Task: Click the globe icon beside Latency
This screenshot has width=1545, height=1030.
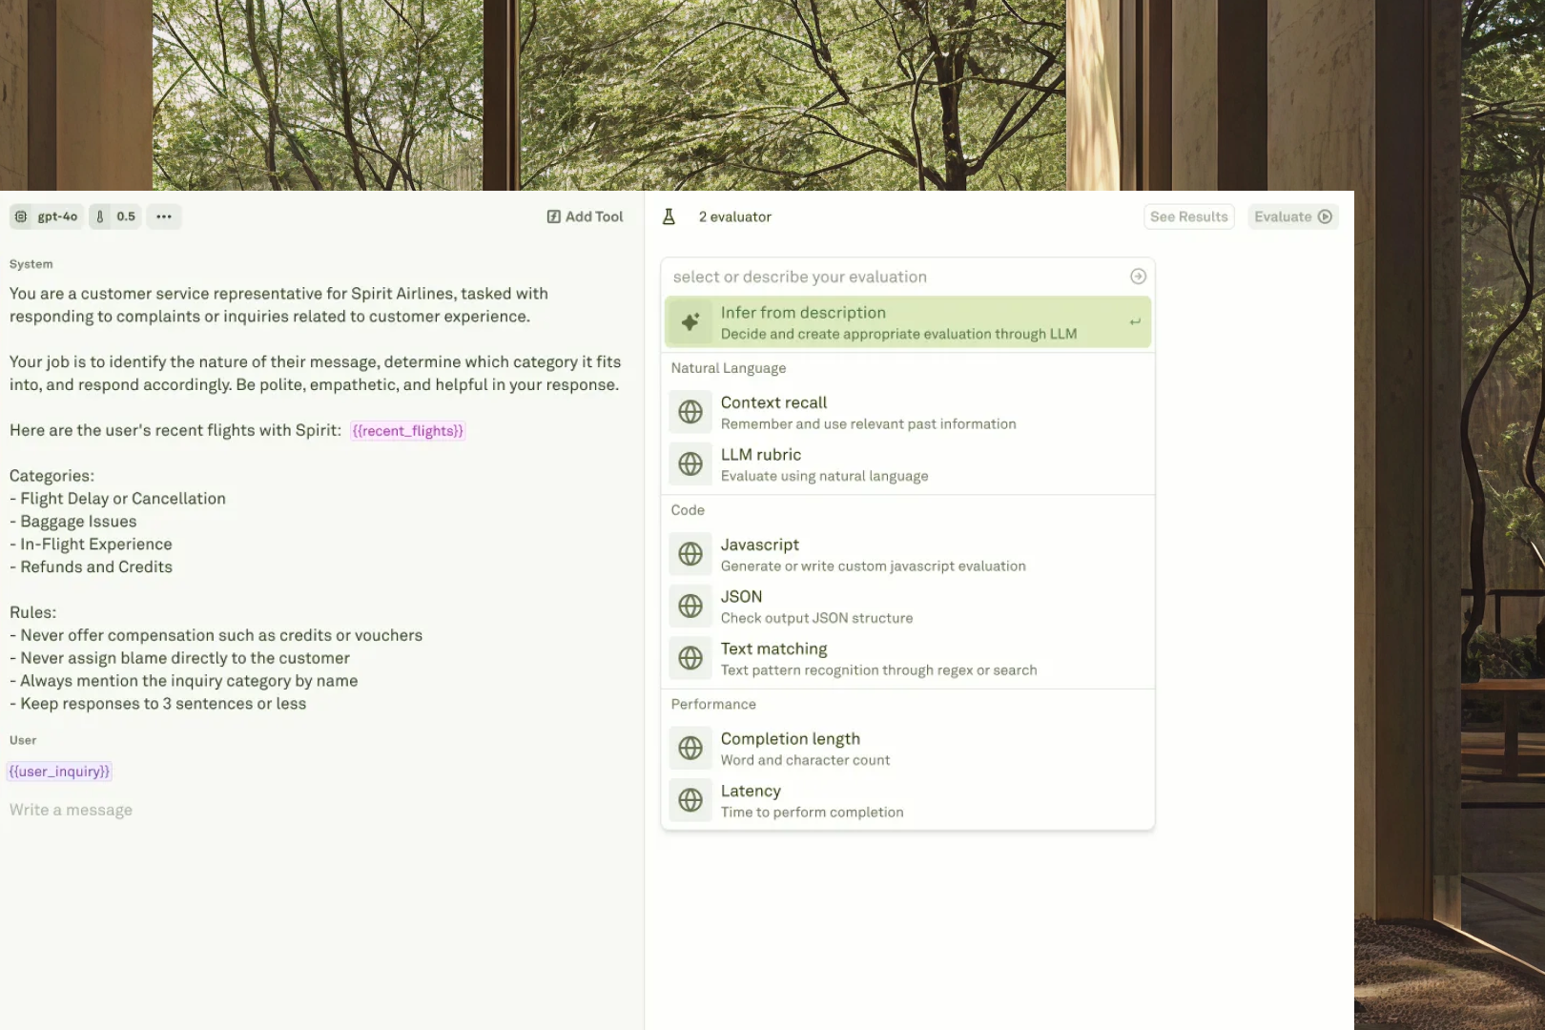Action: coord(690,800)
